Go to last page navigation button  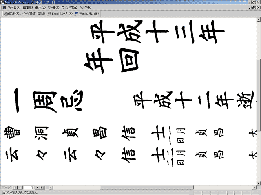tap(42, 187)
